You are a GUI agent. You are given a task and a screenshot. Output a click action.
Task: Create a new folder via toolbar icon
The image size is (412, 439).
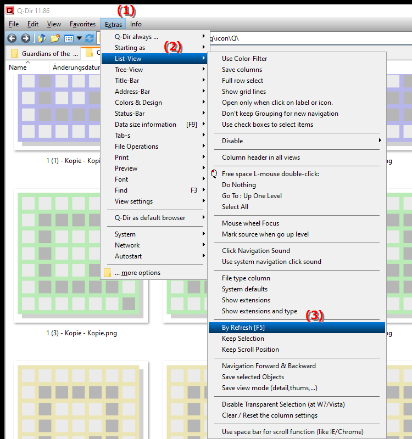point(55,38)
